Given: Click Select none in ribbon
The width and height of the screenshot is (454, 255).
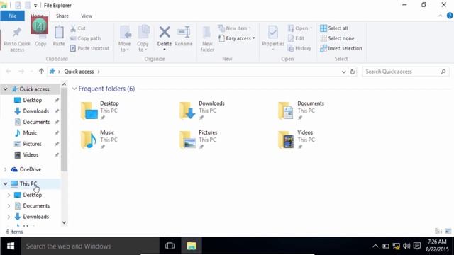Looking at the screenshot, I should 338,38.
